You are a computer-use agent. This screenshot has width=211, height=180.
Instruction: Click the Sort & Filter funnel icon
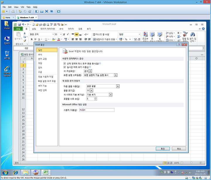185,34
